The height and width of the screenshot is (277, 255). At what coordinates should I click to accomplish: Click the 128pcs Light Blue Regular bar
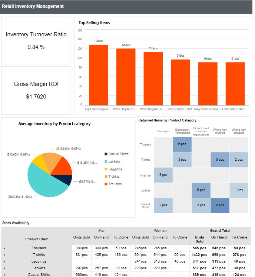pos(98,75)
